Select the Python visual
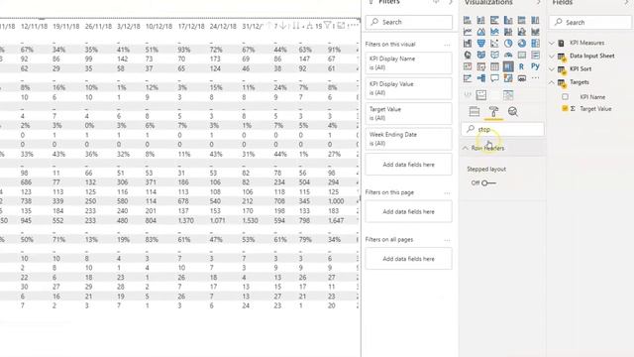634x357 pixels. [535, 66]
